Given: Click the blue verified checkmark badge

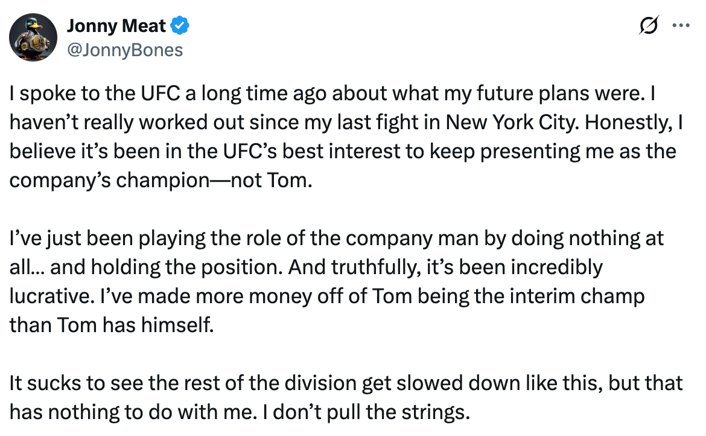Looking at the screenshot, I should point(180,26).
